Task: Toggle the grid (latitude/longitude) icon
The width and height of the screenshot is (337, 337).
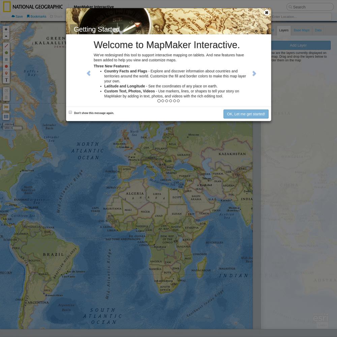Action: (x=6, y=117)
